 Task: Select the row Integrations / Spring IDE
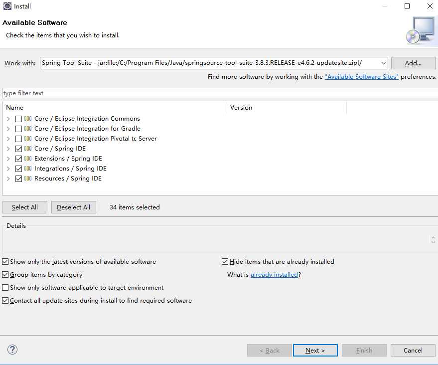[70, 169]
